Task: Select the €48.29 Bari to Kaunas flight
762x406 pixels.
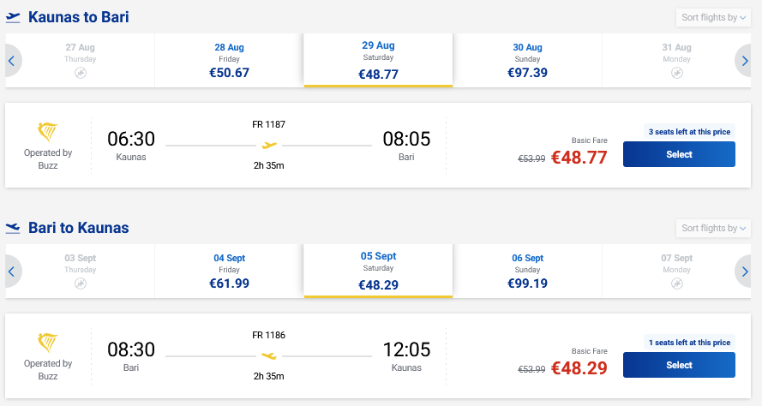Action: coord(679,365)
